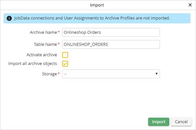196x130 pixels.
Task: Click the Table Name label
Action: tap(45, 44)
